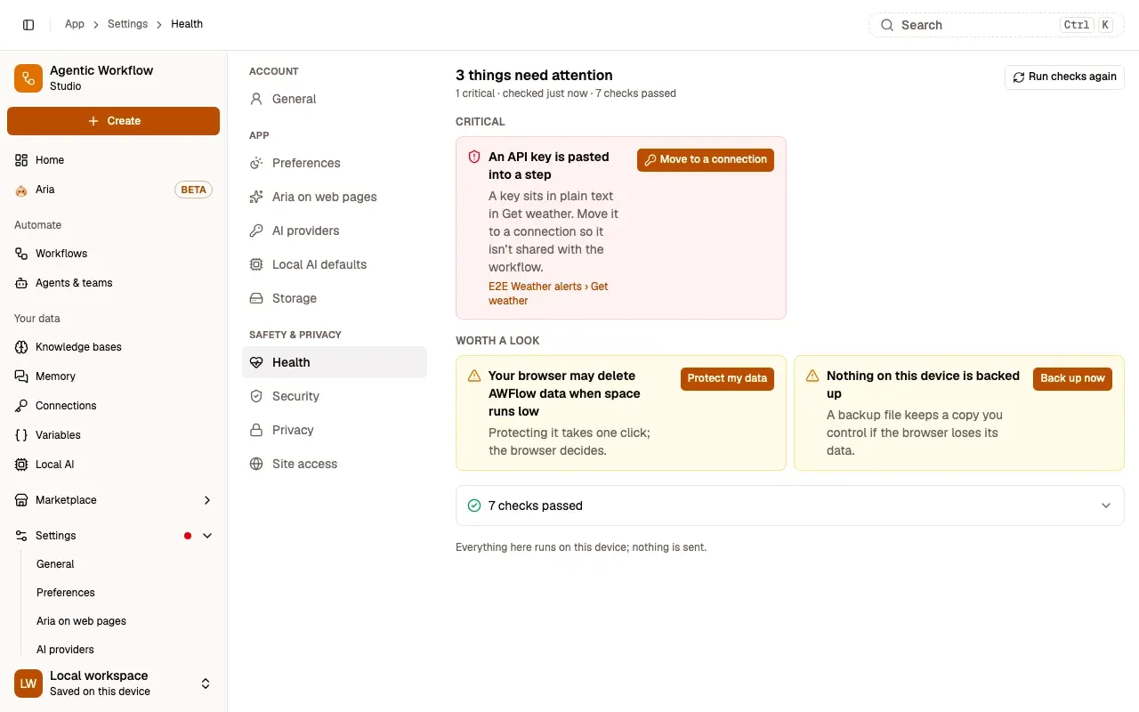Click the BETA badge beside Aria

point(193,190)
